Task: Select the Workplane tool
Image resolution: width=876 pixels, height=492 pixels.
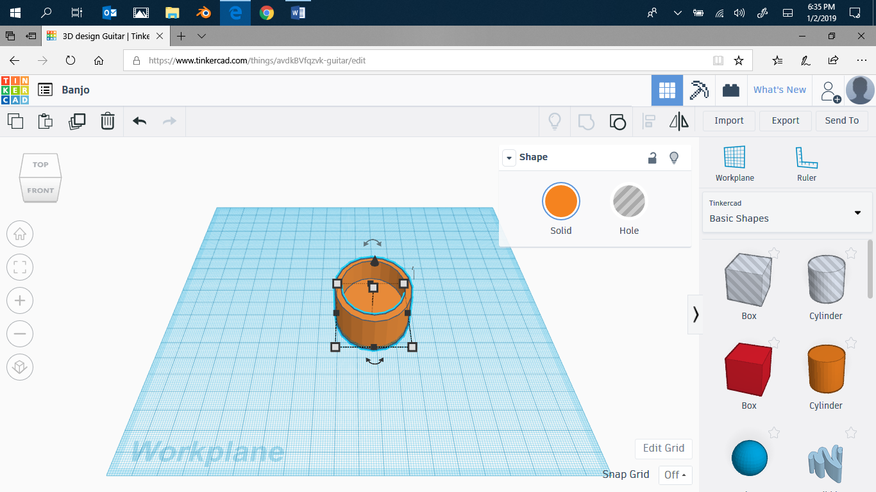Action: (x=734, y=164)
